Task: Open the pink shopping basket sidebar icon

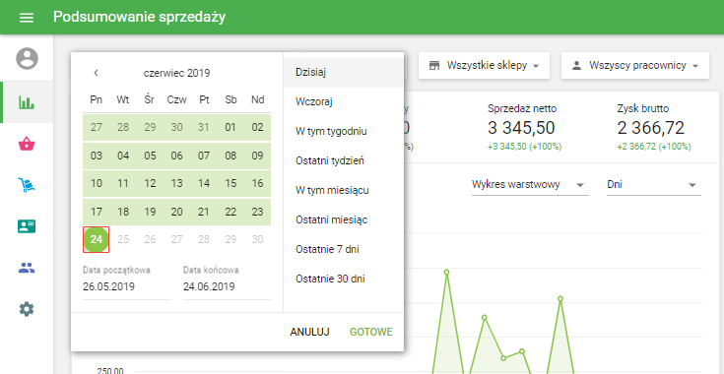Action: tap(27, 144)
